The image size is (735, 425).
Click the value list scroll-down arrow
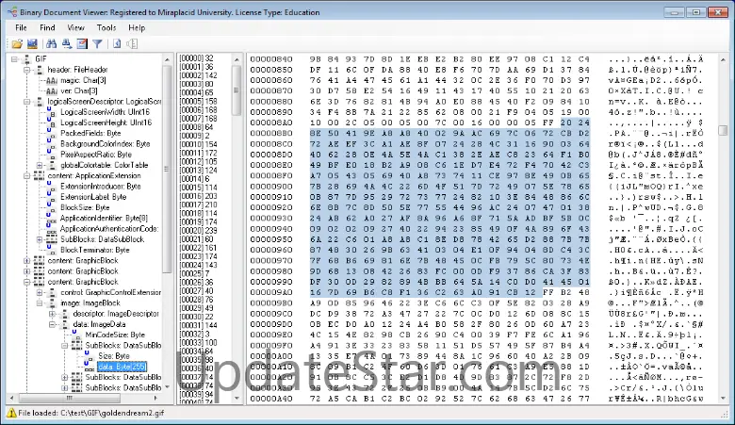point(237,398)
